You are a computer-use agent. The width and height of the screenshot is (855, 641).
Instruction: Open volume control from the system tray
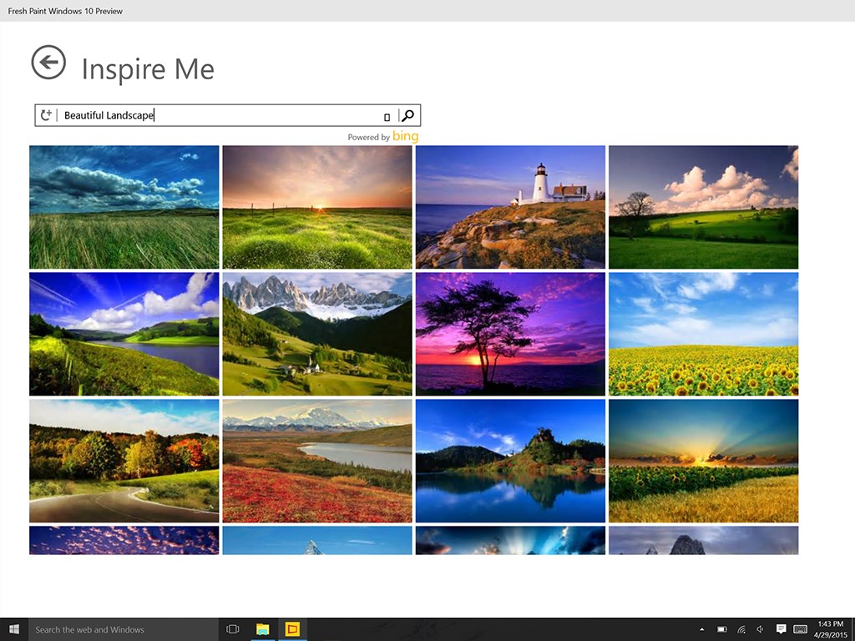pyautogui.click(x=760, y=629)
